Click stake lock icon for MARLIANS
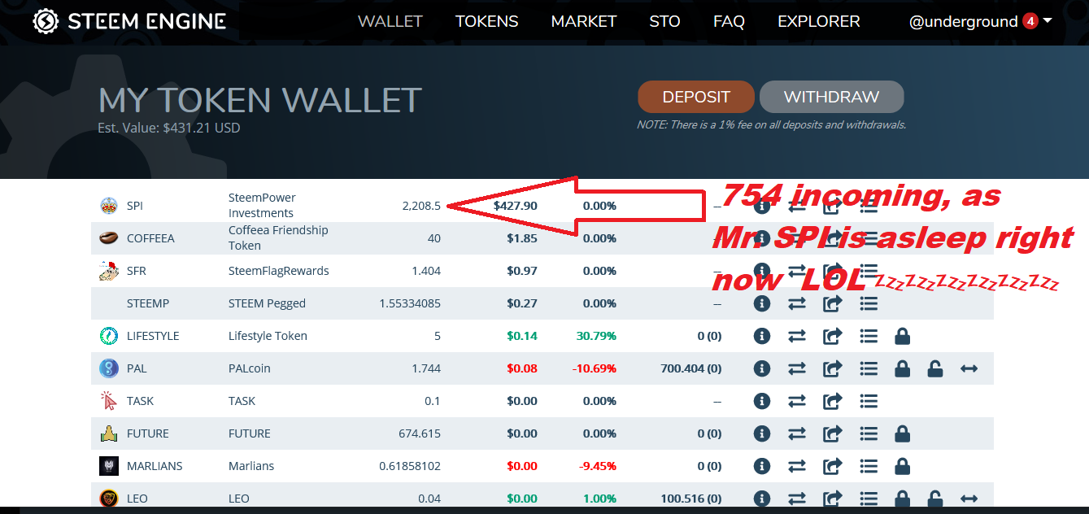This screenshot has width=1089, height=514. point(902,466)
